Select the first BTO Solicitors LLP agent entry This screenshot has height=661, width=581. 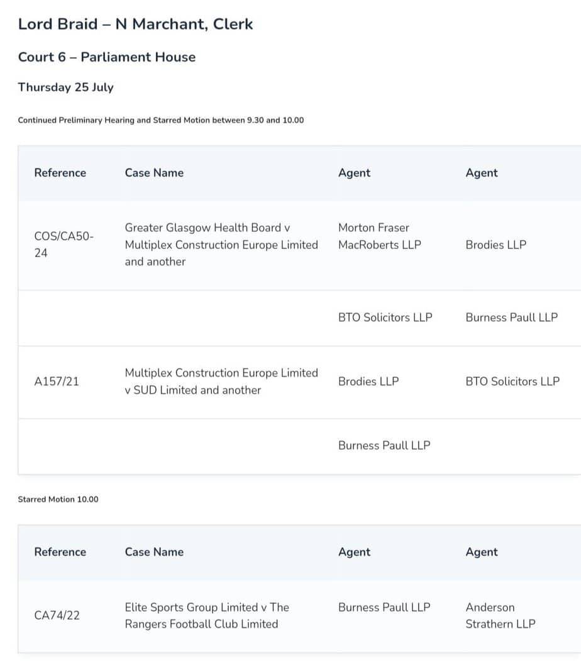pyautogui.click(x=385, y=317)
